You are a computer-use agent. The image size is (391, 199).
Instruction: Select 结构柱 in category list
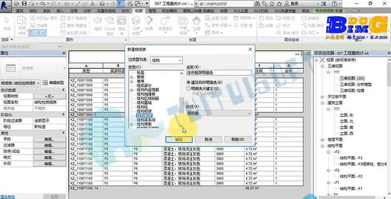tap(142, 107)
